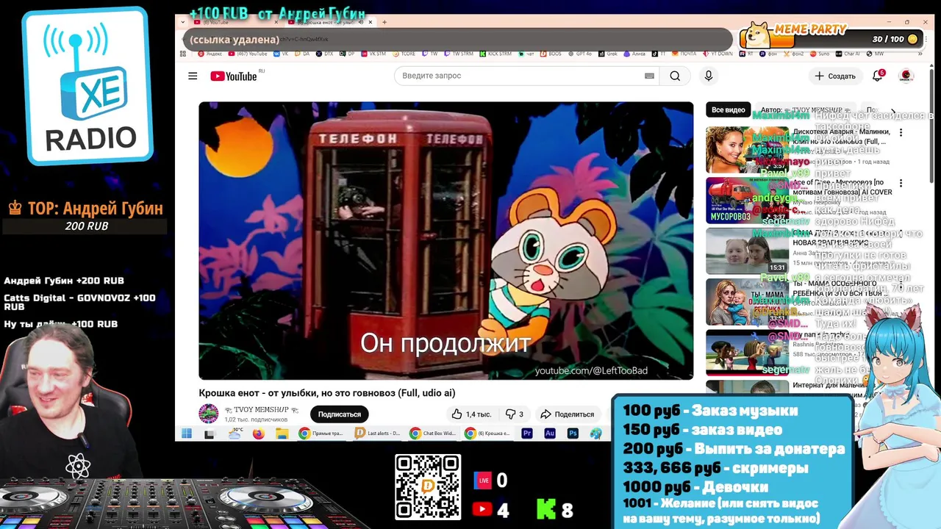Open the Grok bookmark
Image resolution: width=941 pixels, height=529 pixels.
coord(609,54)
